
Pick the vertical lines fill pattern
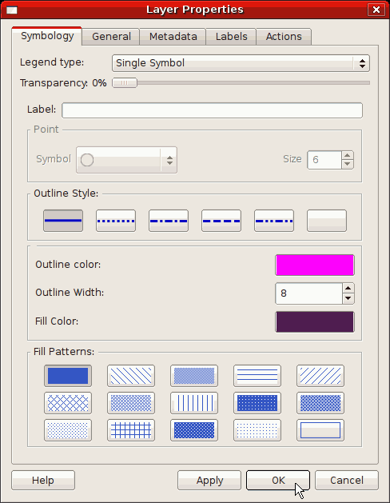194,403
